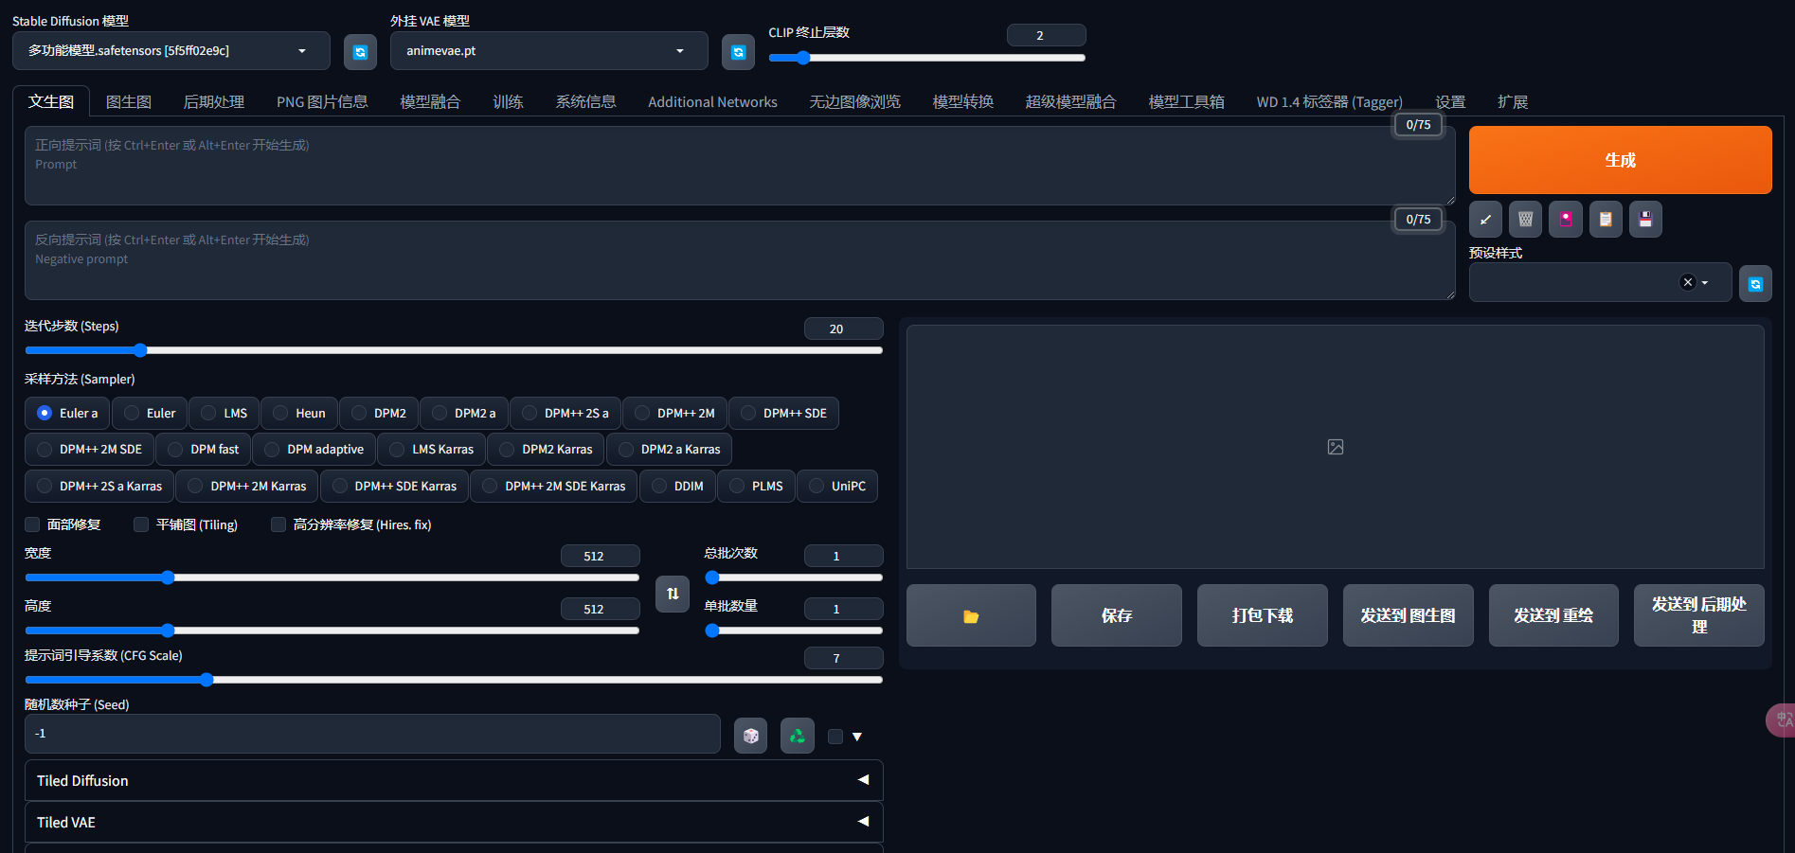Open the output folder with folder icon

tap(971, 616)
